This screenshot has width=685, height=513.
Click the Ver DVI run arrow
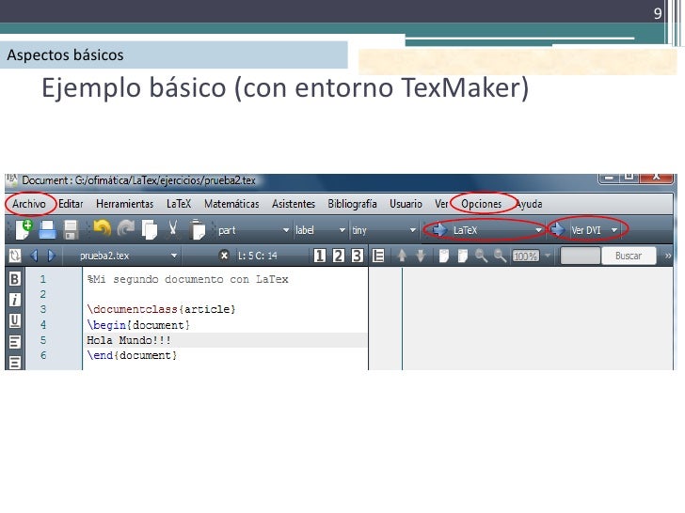[x=557, y=229]
